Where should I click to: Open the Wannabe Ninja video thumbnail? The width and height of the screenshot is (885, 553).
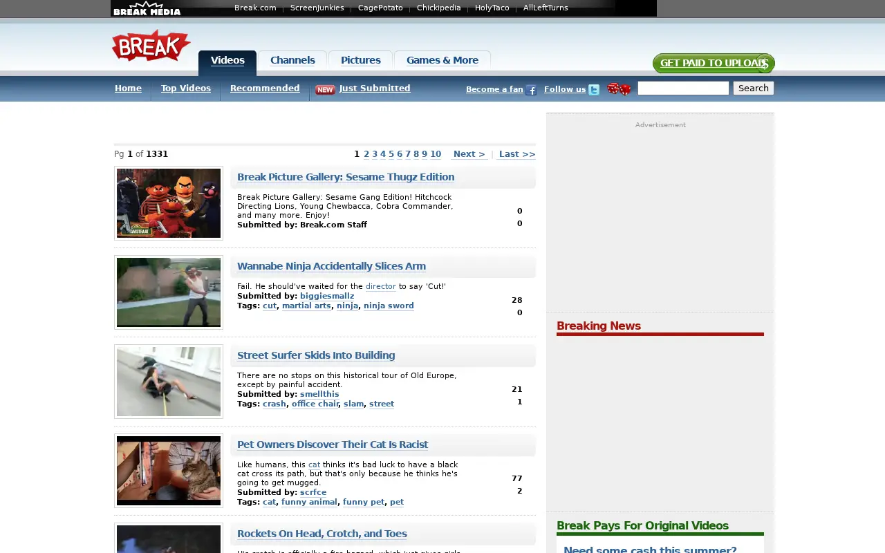(169, 292)
